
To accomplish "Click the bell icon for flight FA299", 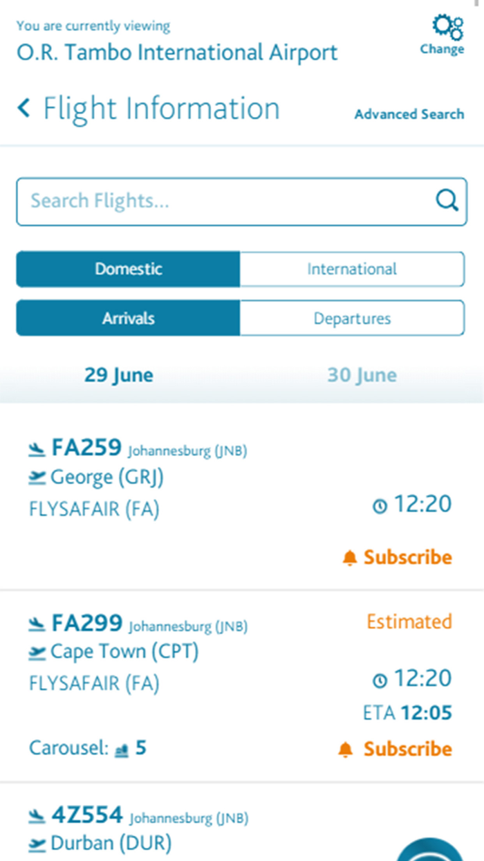I will pos(346,749).
